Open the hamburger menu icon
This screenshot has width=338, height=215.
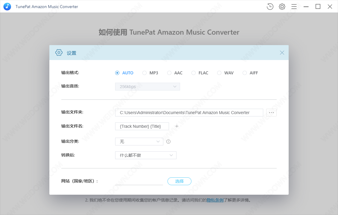pyautogui.click(x=294, y=7)
